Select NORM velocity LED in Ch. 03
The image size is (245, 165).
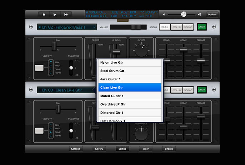tap(51, 136)
